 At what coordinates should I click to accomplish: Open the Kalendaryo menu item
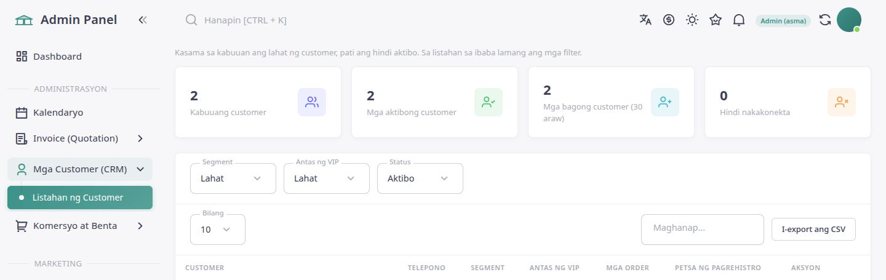point(80,113)
